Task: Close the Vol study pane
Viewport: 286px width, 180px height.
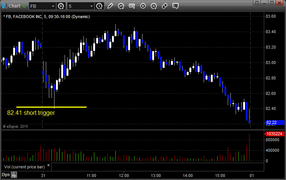Action: pos(48,165)
